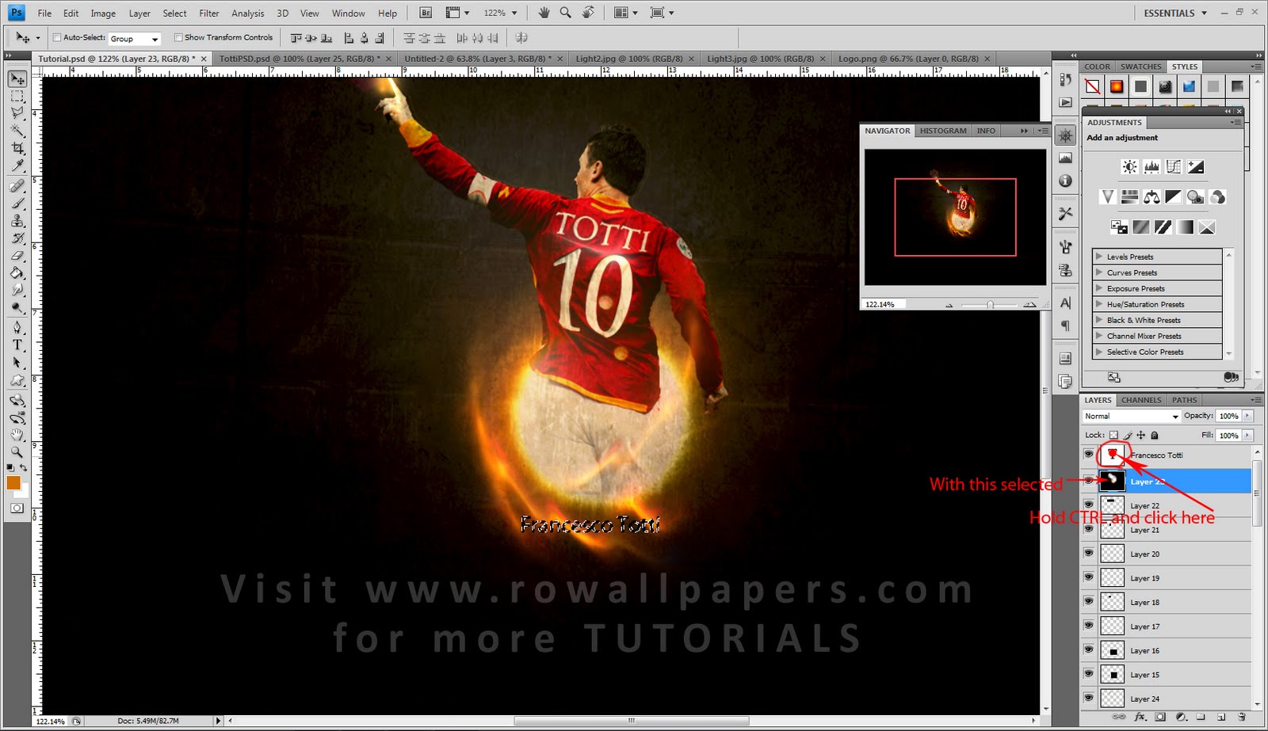
Task: Open the Image menu
Action: point(103,13)
